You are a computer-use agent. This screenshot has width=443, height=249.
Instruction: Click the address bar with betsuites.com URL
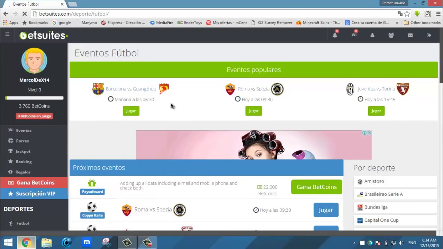coord(215,14)
